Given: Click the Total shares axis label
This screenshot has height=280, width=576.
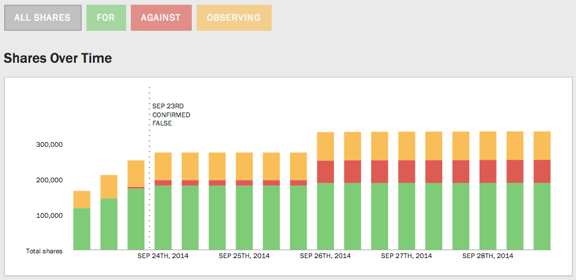Looking at the screenshot, I should coord(44,251).
